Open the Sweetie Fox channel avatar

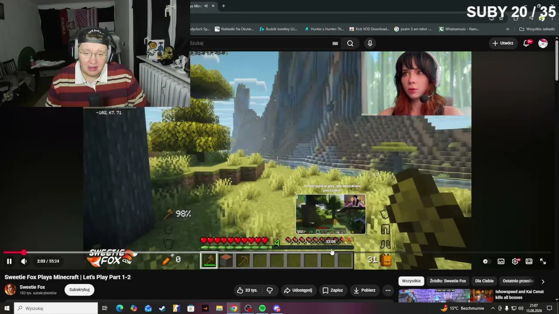[10, 290]
